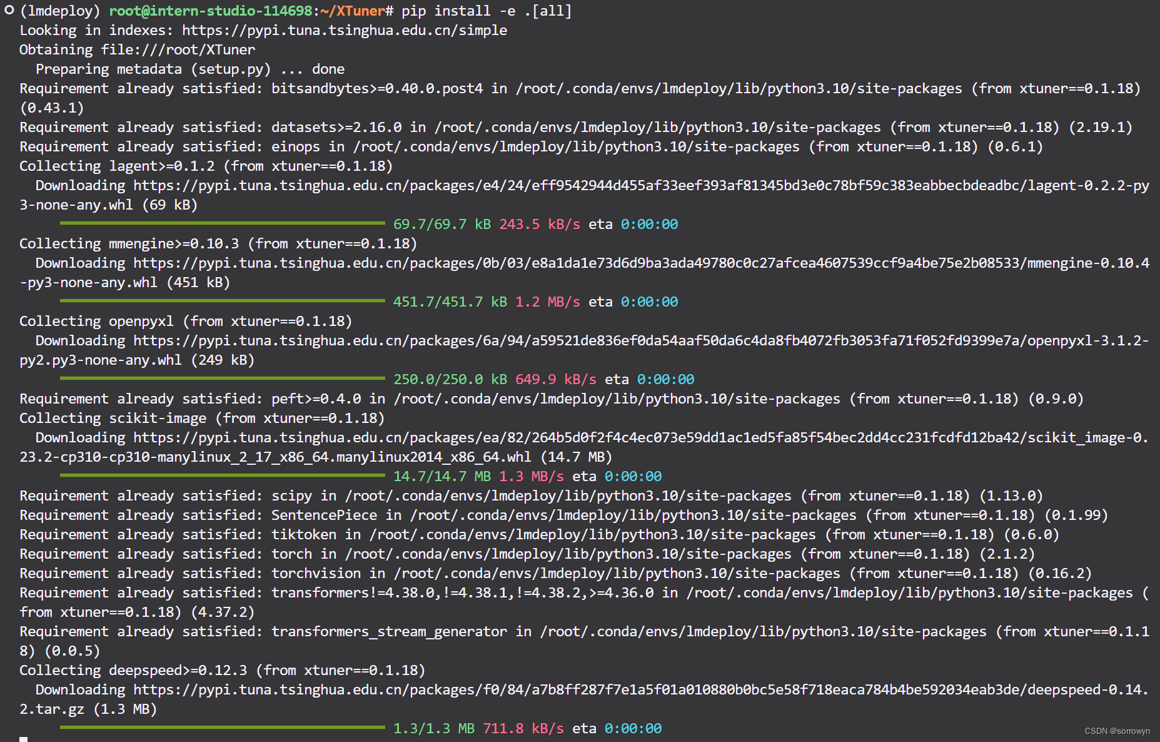Screen dimensions: 1160x742
Task: Click the '1.3/1.3 MB' progress value
Action: click(434, 729)
